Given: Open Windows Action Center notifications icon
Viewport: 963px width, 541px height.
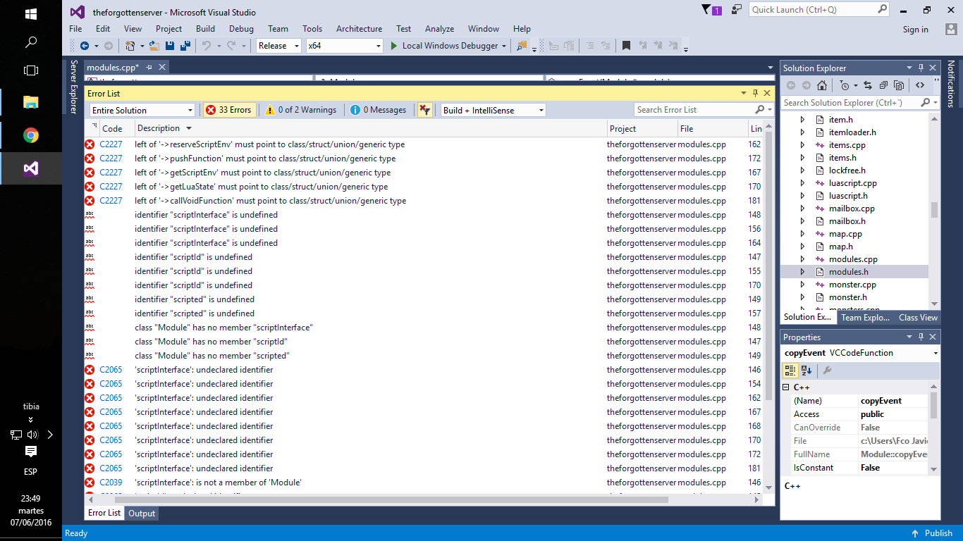Looking at the screenshot, I should 31,451.
